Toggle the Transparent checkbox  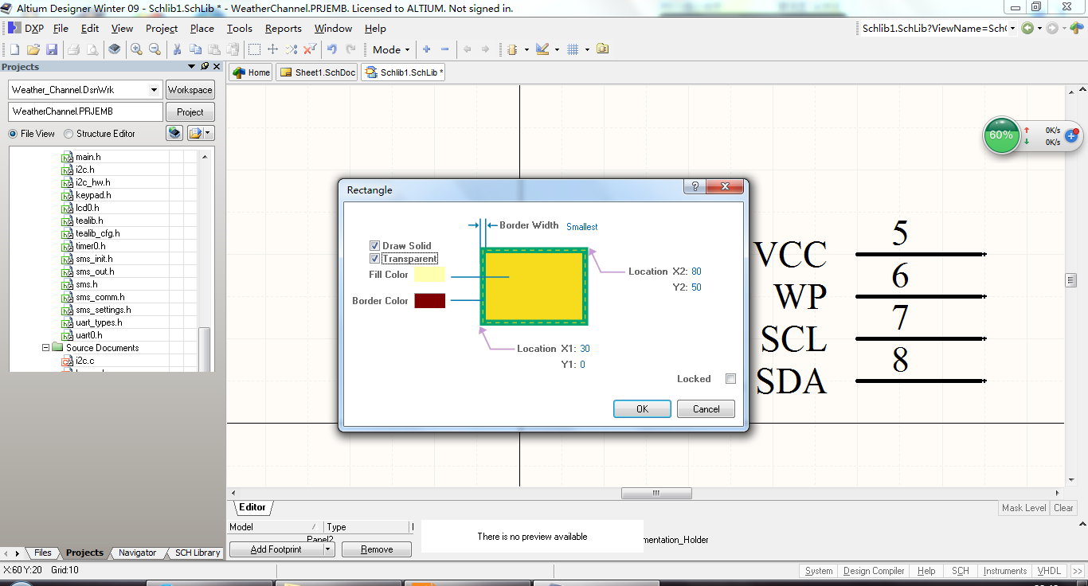pyautogui.click(x=374, y=259)
